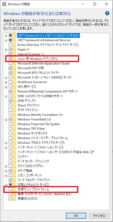Click the Windows の機能 title bar icon
This screenshot has height=222, width=113.
[4, 4]
